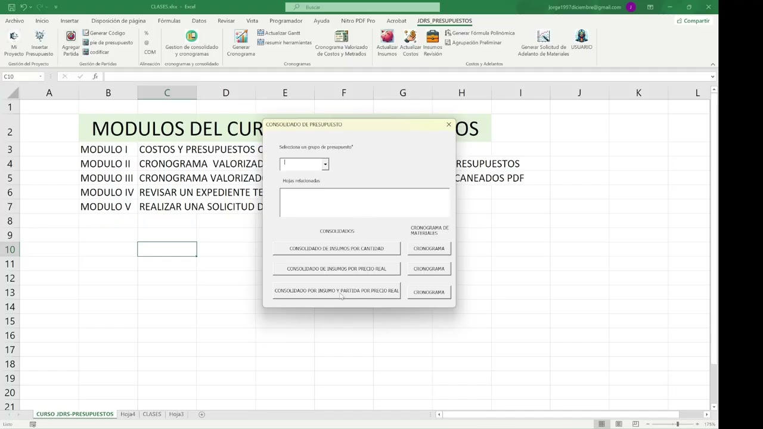Viewport: 763px width, 429px height.
Task: Open the Nitro PDF Pro tab
Action: coord(358,21)
